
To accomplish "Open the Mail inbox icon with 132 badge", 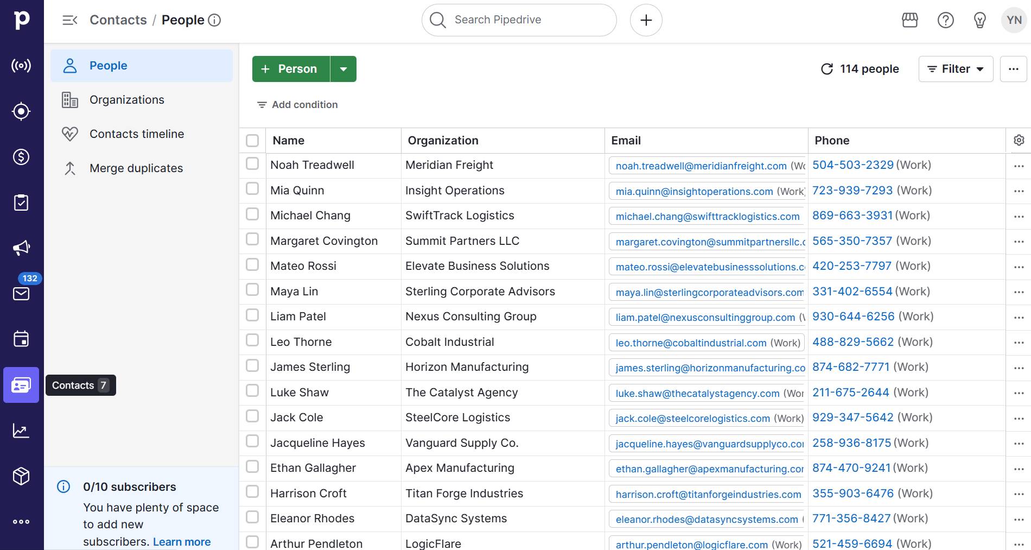I will pyautogui.click(x=21, y=294).
